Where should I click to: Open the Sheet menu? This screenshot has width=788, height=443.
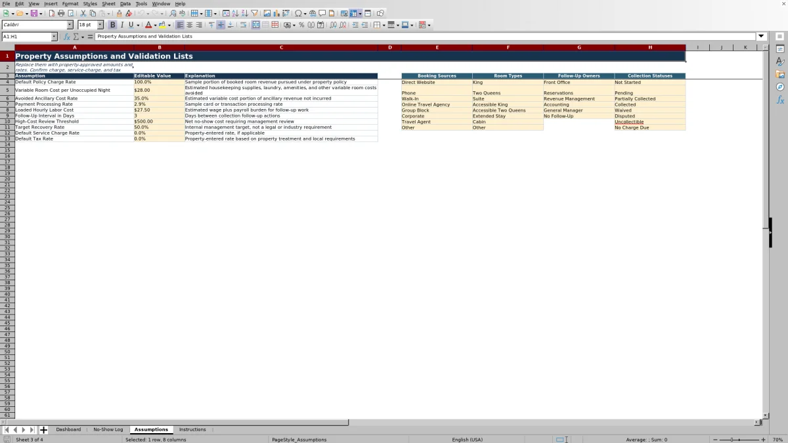click(x=108, y=3)
